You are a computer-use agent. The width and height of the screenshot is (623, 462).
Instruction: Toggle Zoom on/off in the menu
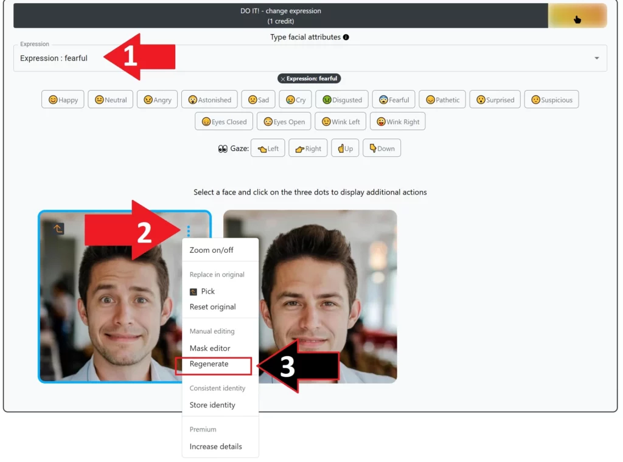[211, 249]
